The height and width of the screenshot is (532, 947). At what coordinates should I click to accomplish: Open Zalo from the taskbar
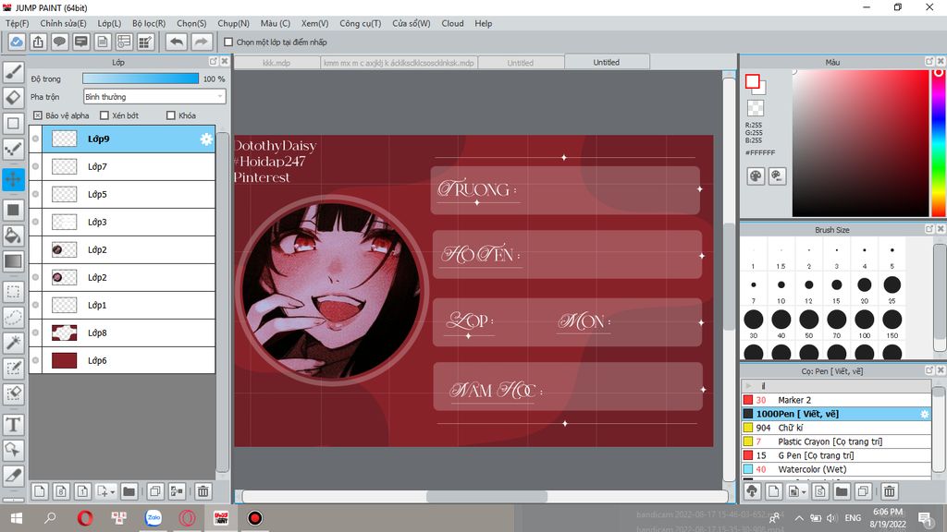(x=154, y=517)
